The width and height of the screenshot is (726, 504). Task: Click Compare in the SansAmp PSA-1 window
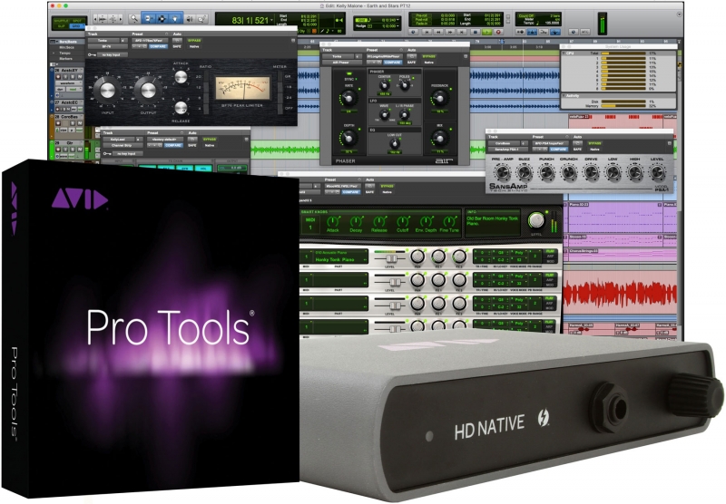click(558, 149)
